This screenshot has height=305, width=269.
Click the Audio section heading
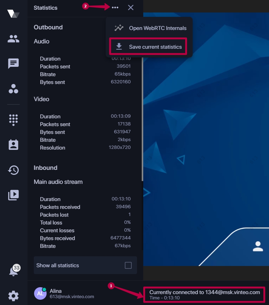(41, 41)
